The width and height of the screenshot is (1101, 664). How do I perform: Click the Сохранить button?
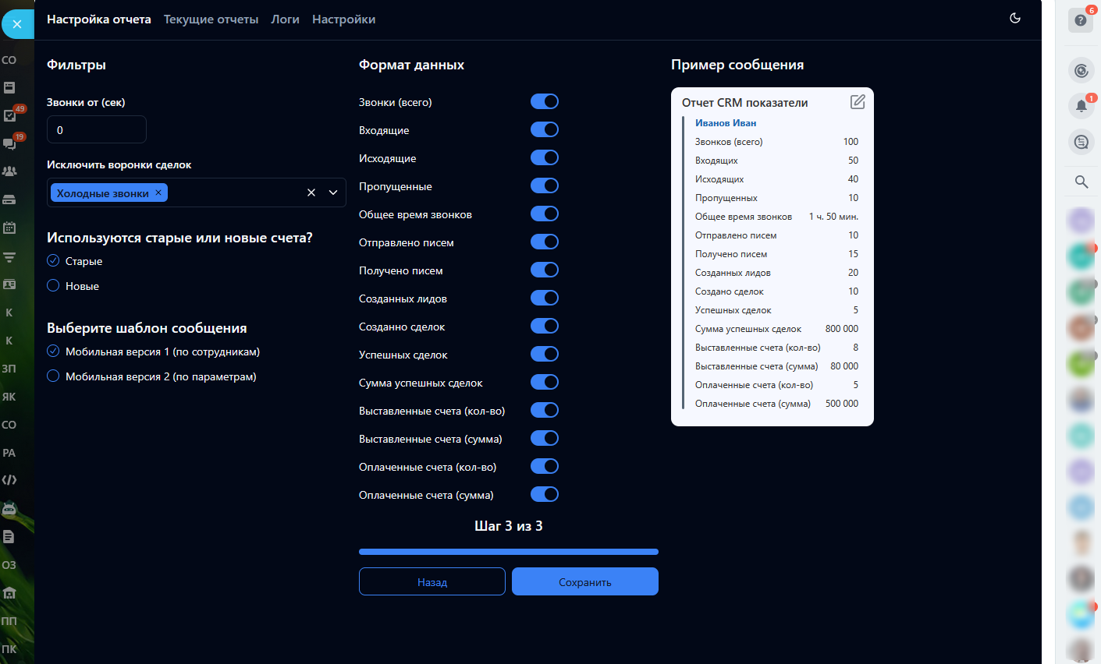[584, 581]
